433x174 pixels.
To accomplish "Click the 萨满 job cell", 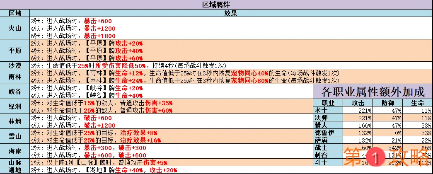I will point(328,140).
